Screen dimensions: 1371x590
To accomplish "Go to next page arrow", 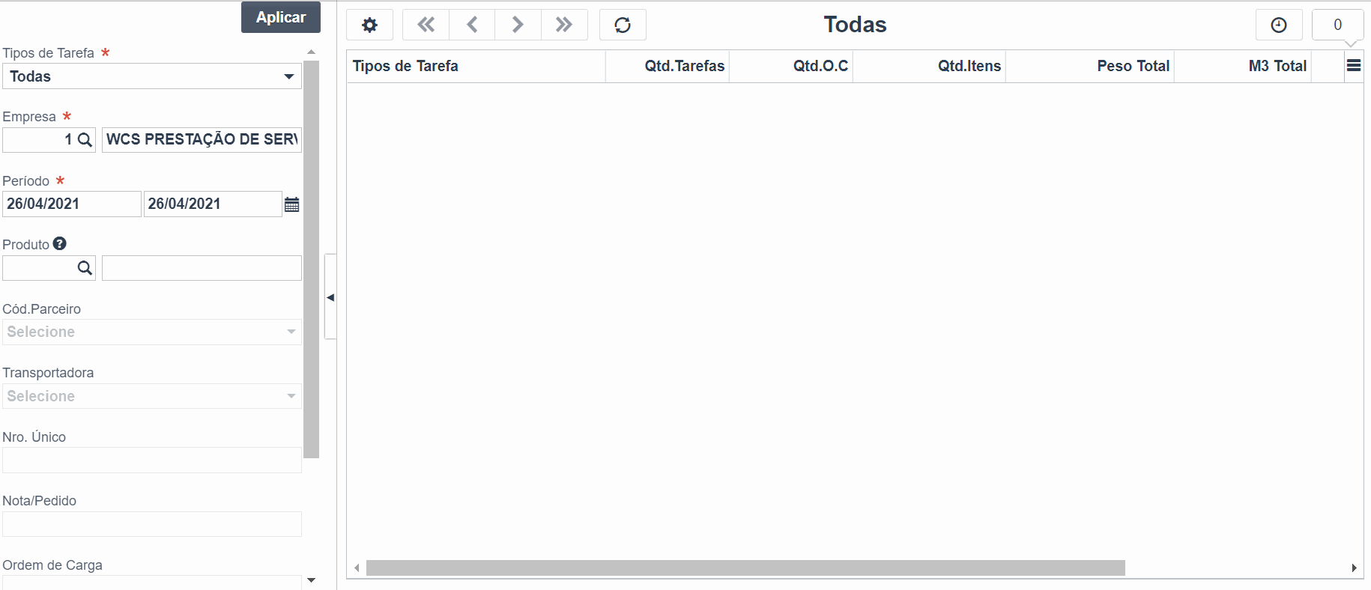I will 518,25.
